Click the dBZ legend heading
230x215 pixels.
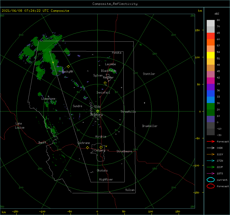pos(217,14)
